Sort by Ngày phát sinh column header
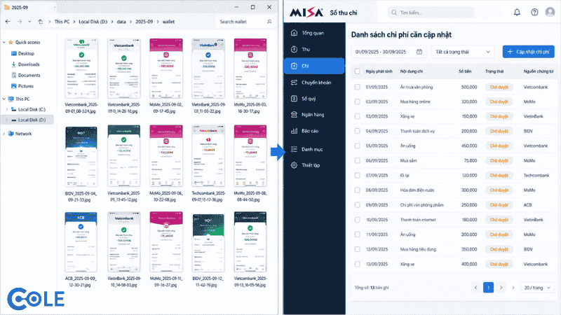The height and width of the screenshot is (315, 561). coord(379,71)
